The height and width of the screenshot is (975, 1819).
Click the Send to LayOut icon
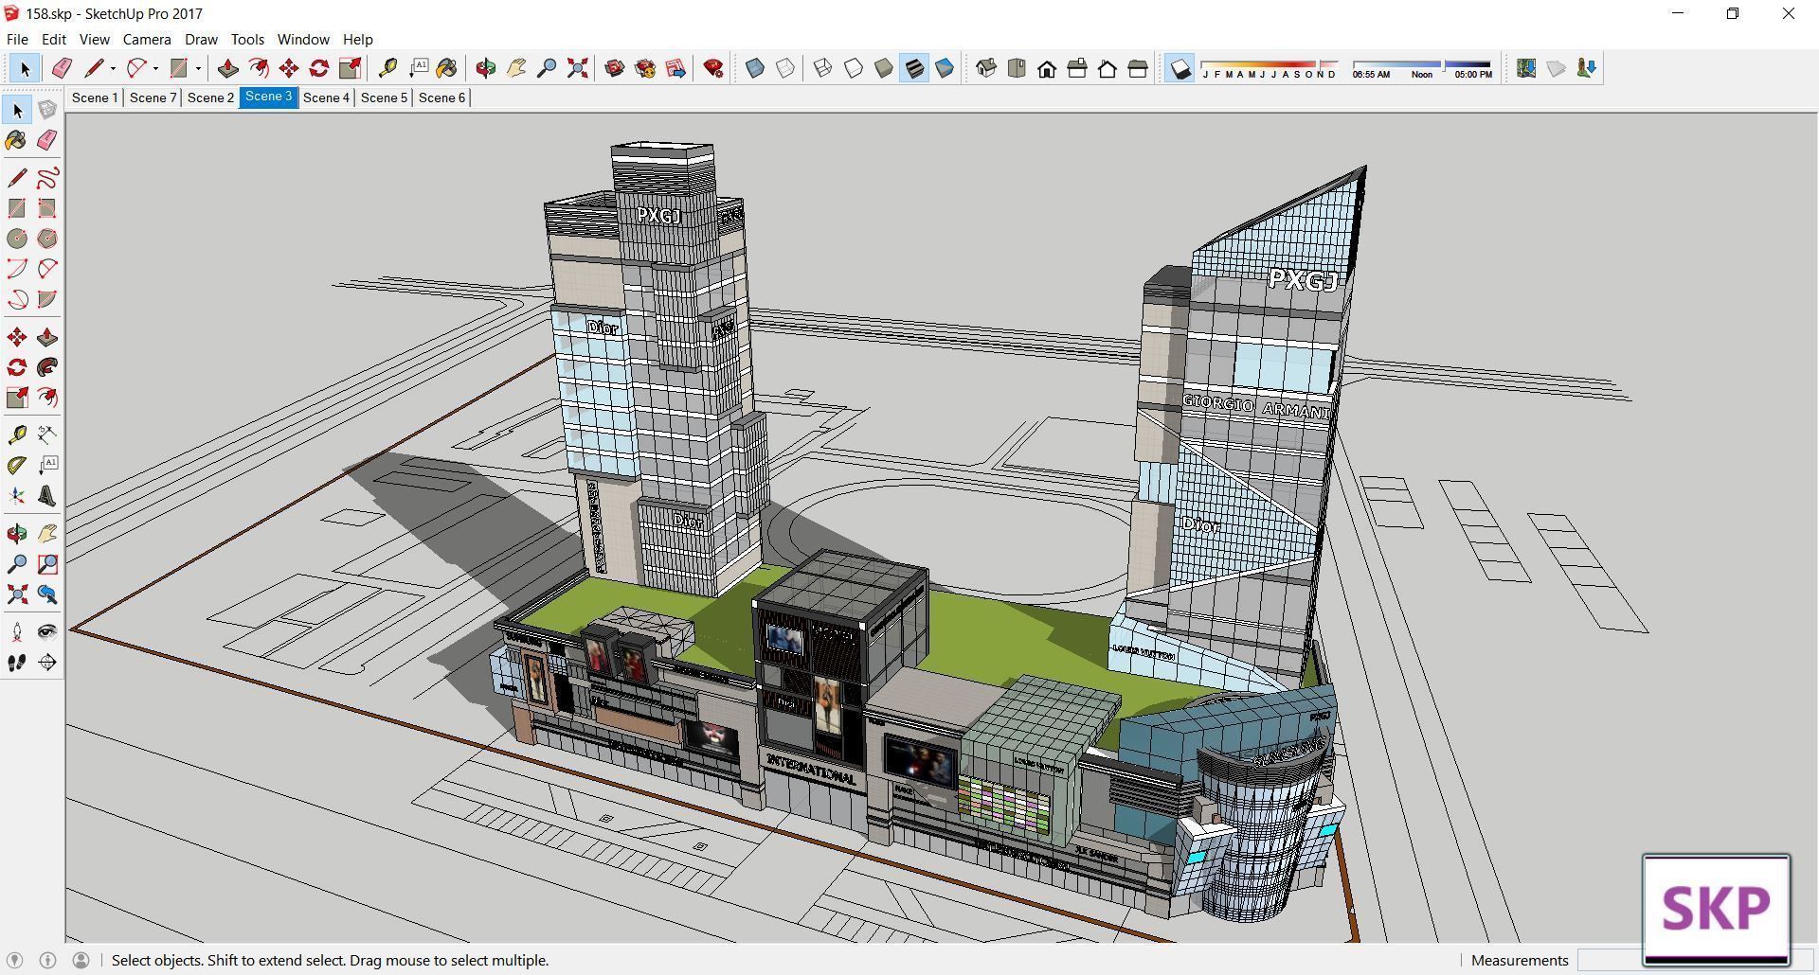click(675, 68)
